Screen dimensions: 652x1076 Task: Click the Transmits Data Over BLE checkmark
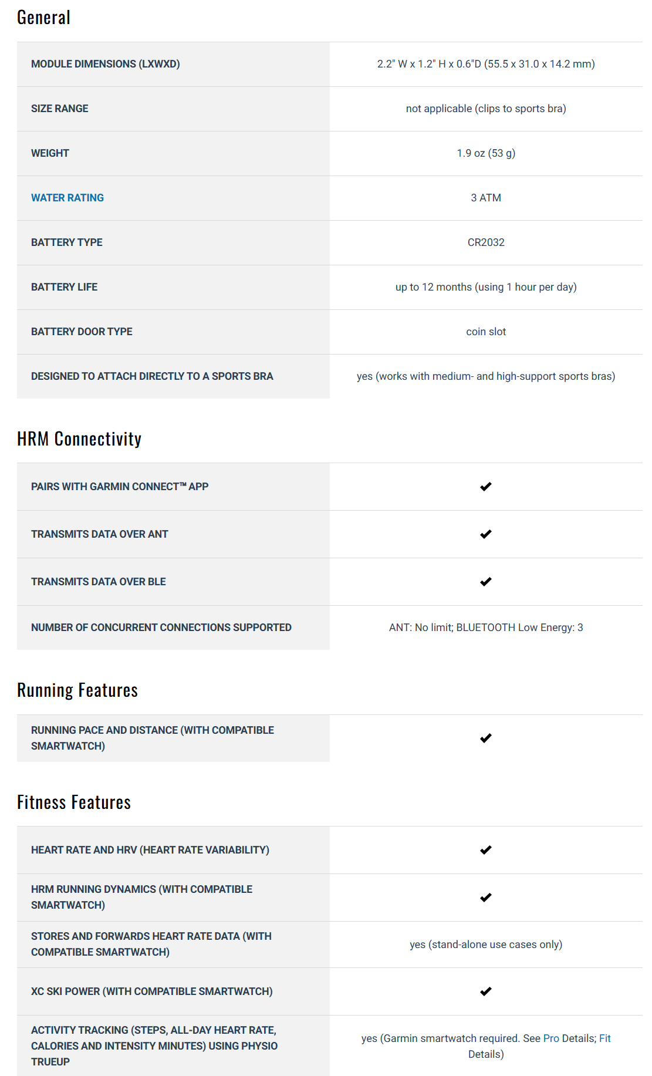(x=485, y=582)
